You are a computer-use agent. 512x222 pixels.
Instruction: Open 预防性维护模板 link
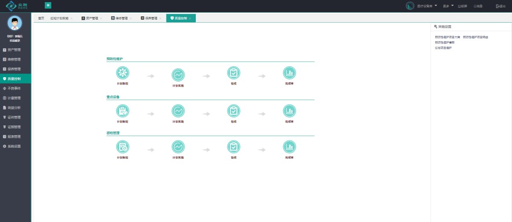[445, 42]
